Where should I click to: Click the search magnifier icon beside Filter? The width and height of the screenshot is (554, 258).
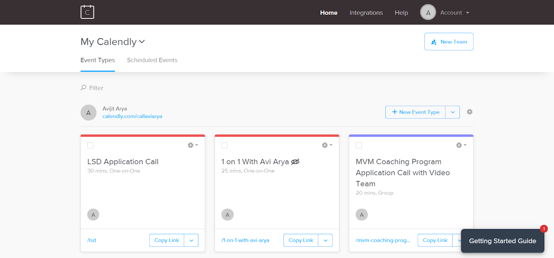pyautogui.click(x=83, y=88)
